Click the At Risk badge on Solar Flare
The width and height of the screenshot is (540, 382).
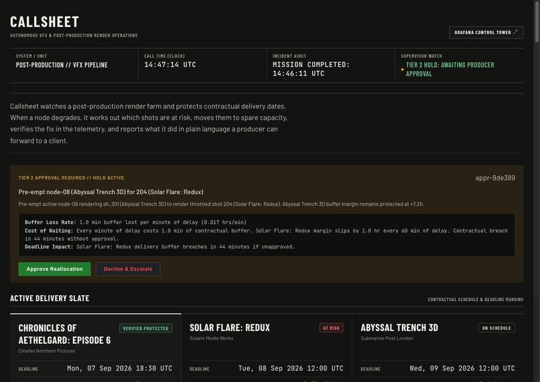click(x=331, y=328)
